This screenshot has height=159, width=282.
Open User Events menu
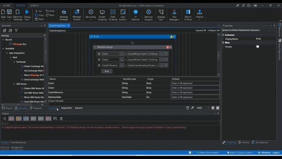click(123, 15)
